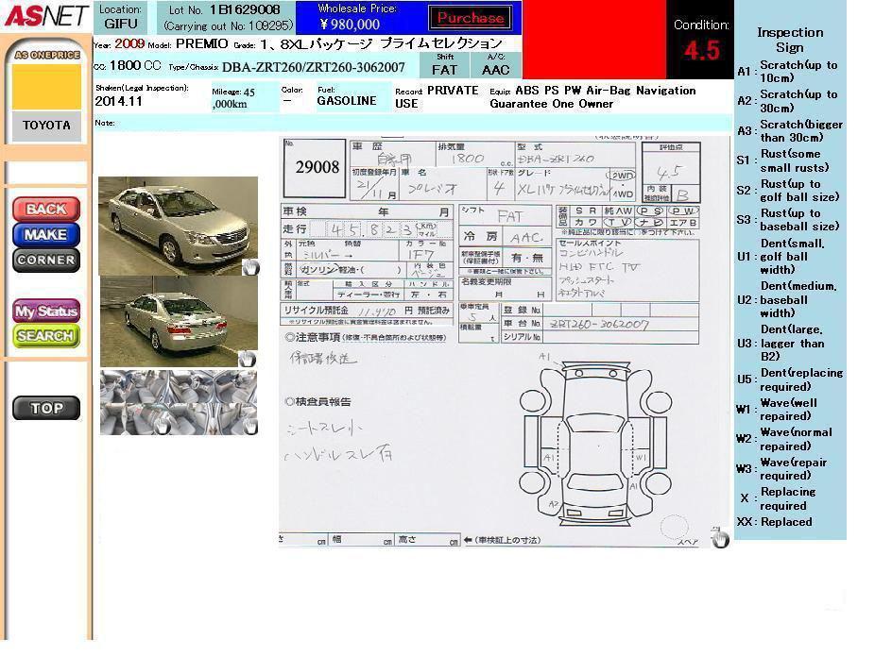Click the AS ONEPRICE yellow badge
Viewport: 875px width, 657px height.
click(46, 80)
